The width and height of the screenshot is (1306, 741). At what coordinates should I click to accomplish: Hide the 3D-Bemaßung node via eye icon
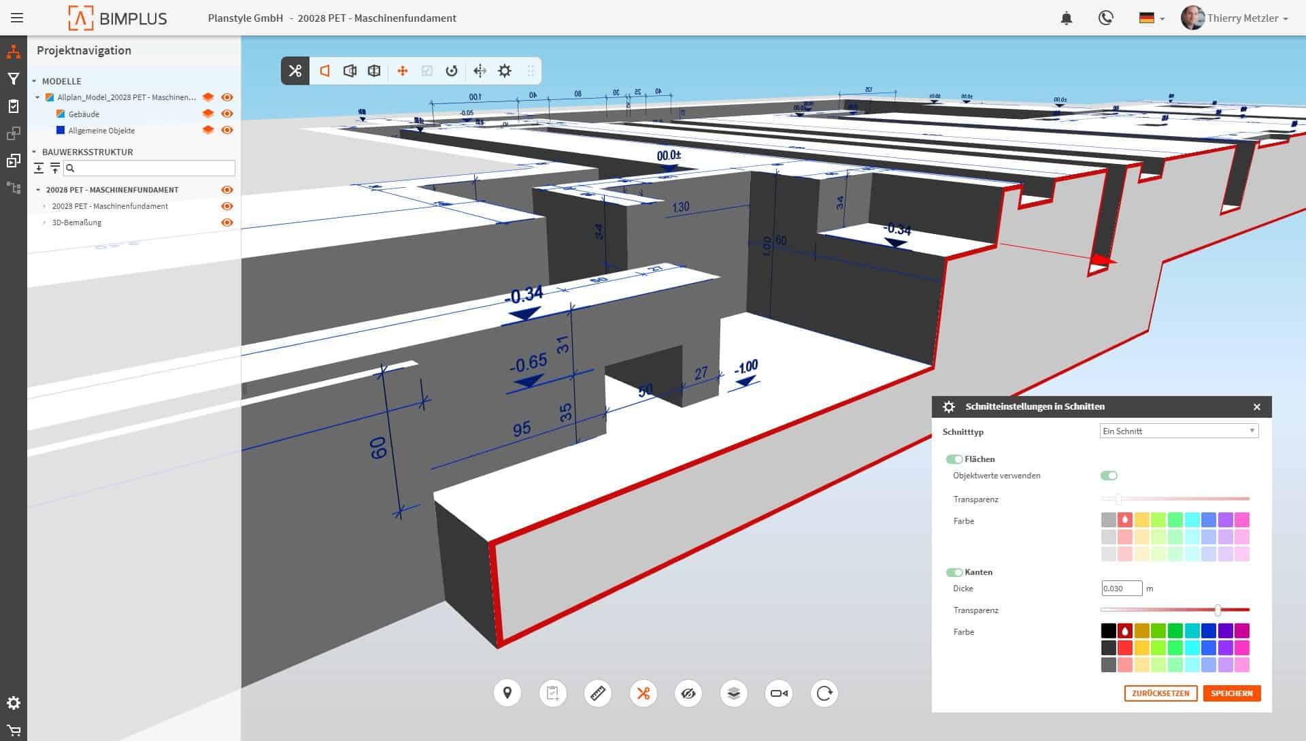[227, 223]
